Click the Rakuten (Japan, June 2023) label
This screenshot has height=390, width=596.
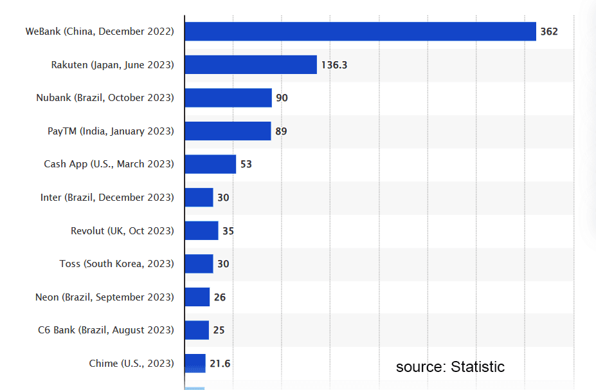coord(113,65)
